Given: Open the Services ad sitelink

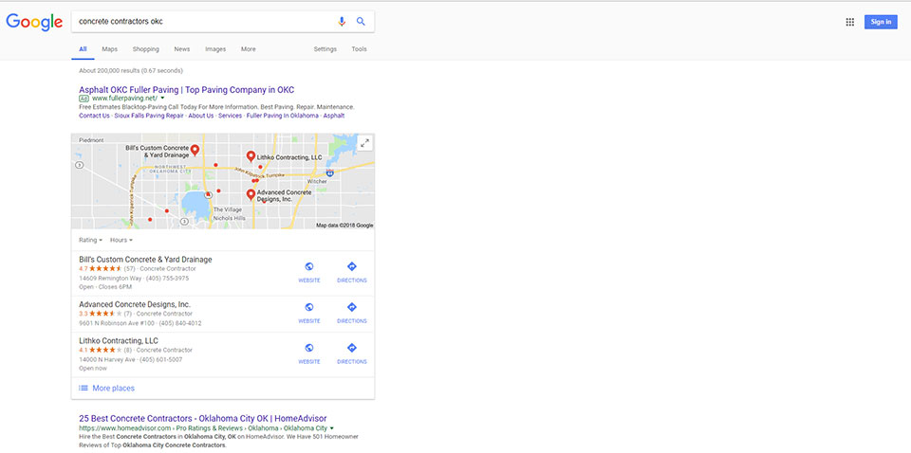Looking at the screenshot, I should pyautogui.click(x=230, y=116).
